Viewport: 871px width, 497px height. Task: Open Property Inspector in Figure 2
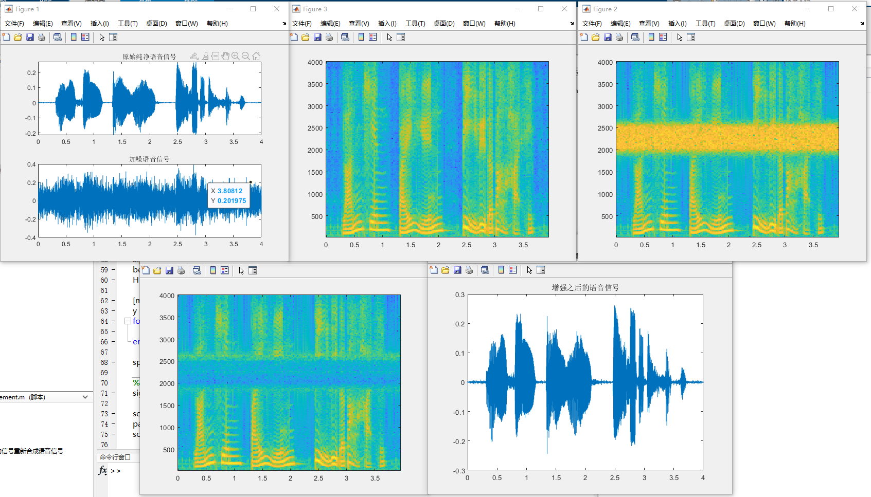click(691, 37)
